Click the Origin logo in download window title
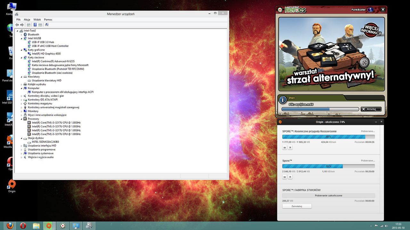Image resolution: width=410 pixels, height=230 pixels. click(280, 122)
